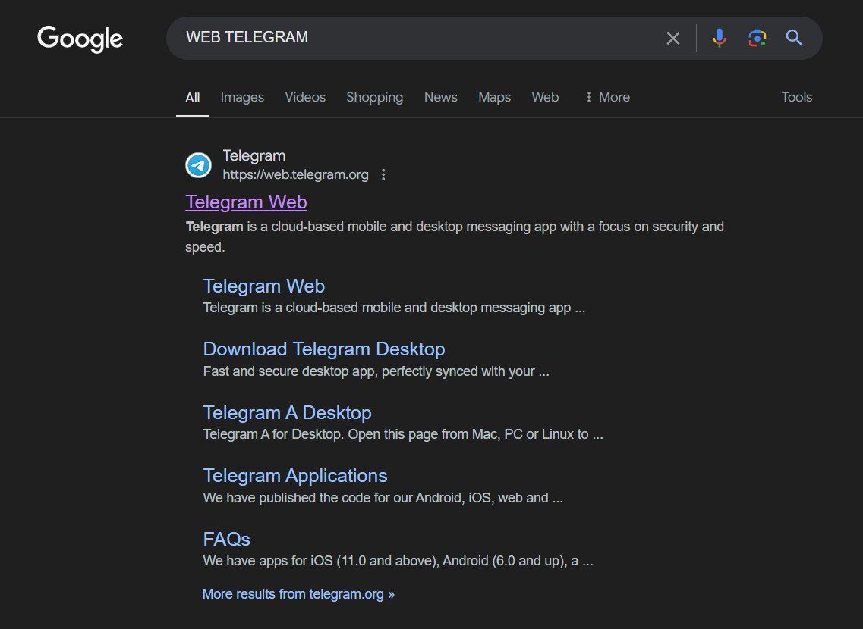Viewport: 863px width, 629px height.
Task: Switch to News tab
Action: point(440,97)
